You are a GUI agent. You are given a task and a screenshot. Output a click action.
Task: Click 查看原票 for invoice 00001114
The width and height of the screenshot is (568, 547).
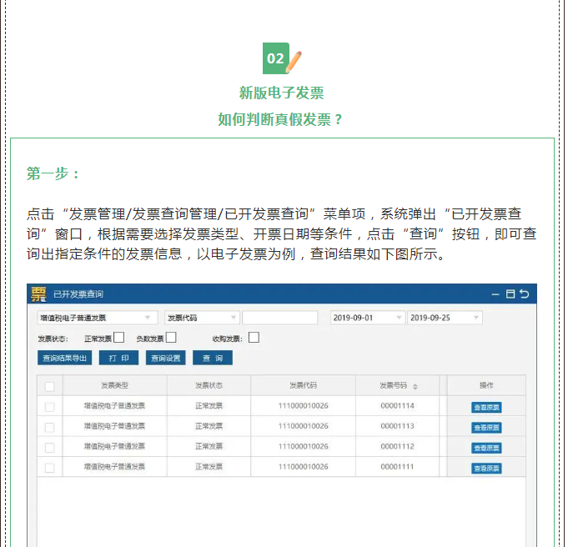click(486, 407)
